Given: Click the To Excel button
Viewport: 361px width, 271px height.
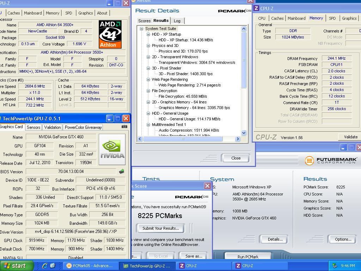Looking at the screenshot, I should 160,256.
